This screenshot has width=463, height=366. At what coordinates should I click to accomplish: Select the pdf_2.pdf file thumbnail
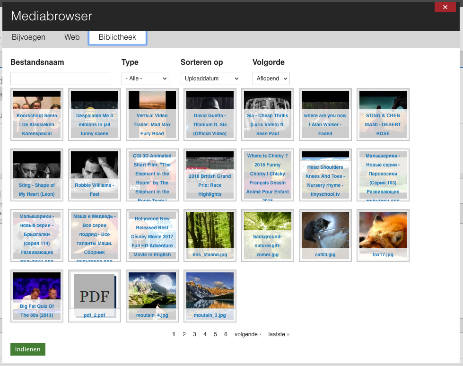pos(94,296)
